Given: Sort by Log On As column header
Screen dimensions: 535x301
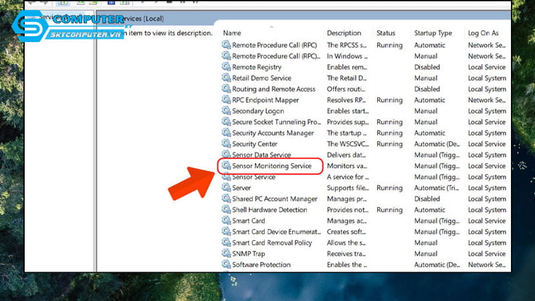Looking at the screenshot, I should (483, 33).
